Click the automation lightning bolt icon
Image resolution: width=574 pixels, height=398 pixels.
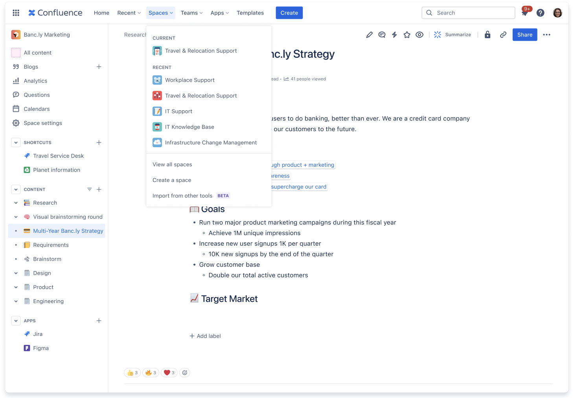[x=394, y=35]
